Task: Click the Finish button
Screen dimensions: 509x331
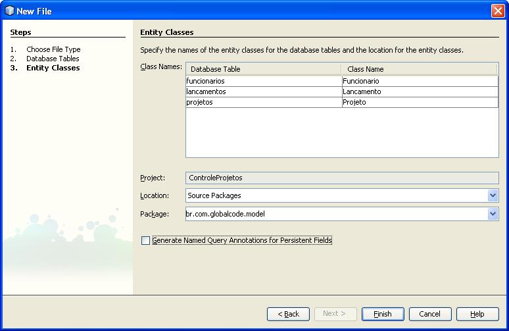Action: (x=383, y=314)
